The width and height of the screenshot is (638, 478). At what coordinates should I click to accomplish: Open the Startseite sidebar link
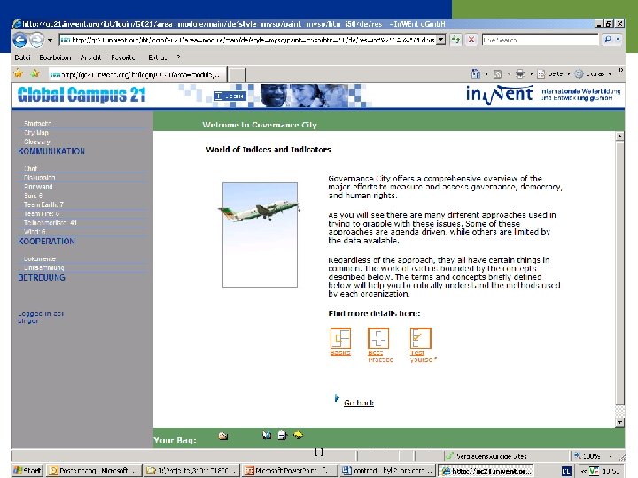(37, 123)
